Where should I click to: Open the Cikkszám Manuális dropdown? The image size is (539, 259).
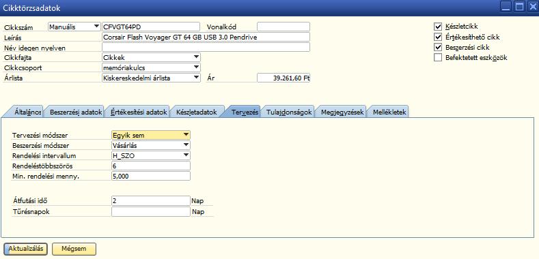point(74,27)
